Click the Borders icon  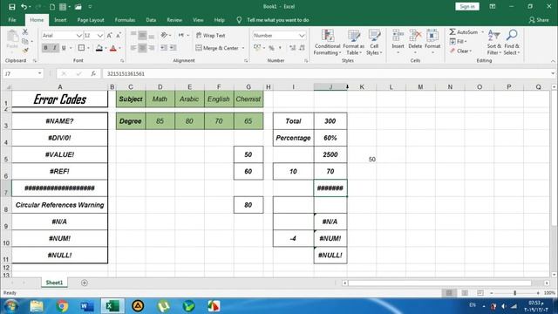tap(81, 48)
